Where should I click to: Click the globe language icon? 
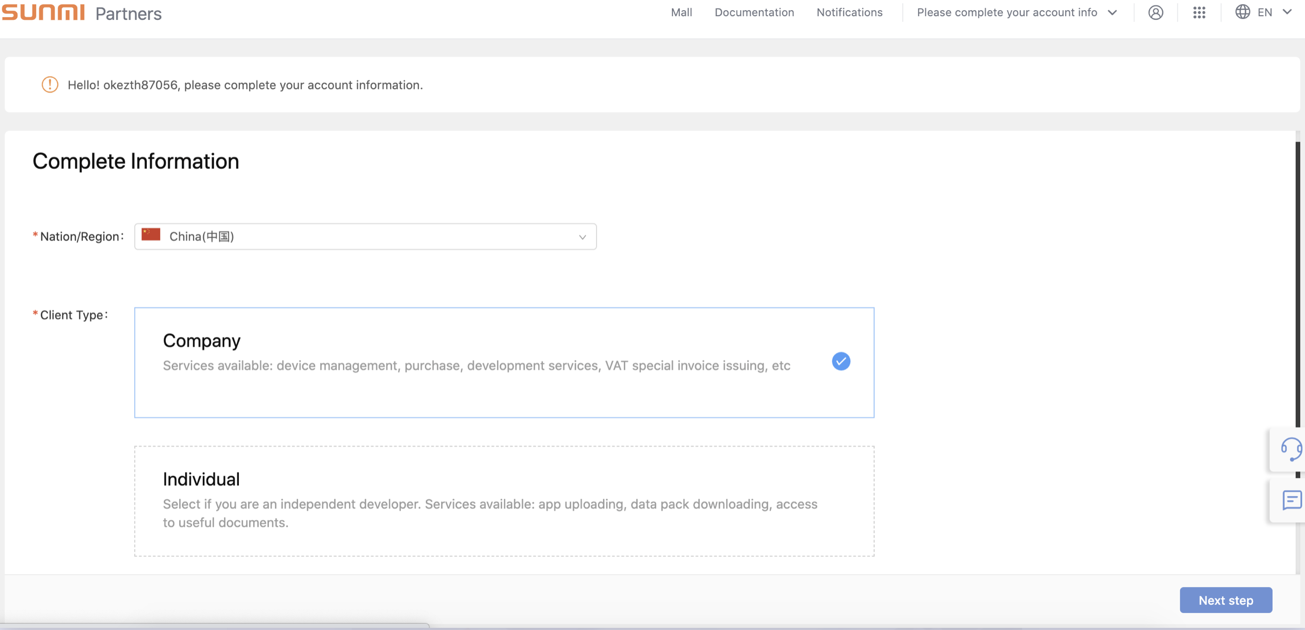1242,12
